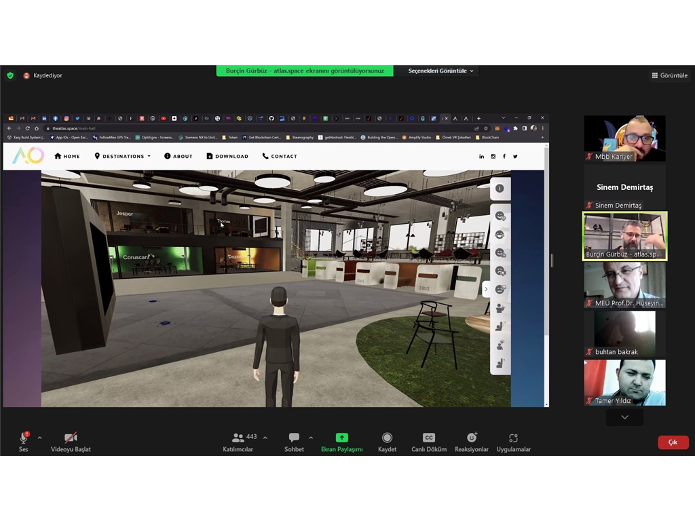Open the Sohbet chat panel

coord(294,442)
